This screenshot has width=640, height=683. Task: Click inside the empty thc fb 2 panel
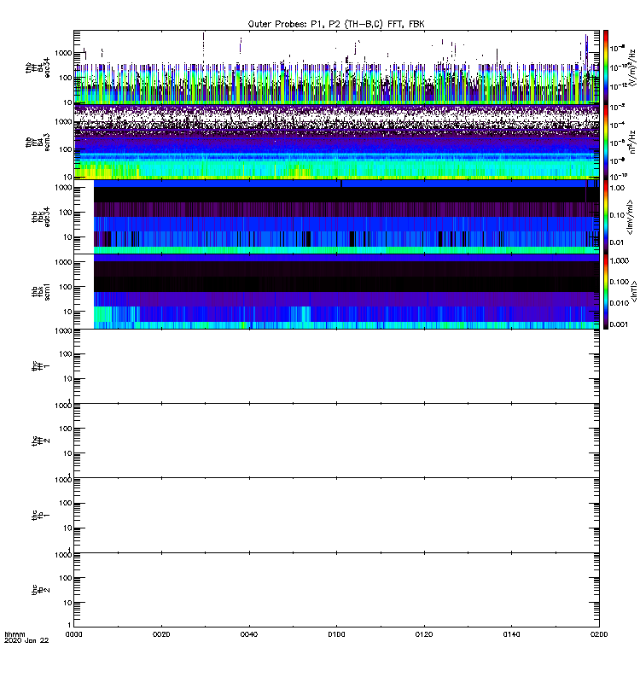click(336, 590)
